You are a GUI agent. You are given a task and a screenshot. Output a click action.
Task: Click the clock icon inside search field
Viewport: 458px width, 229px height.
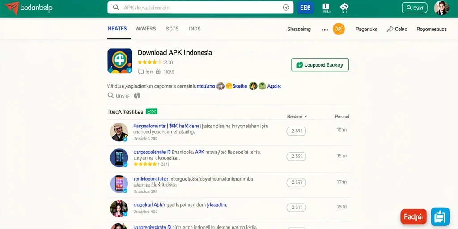point(286,8)
